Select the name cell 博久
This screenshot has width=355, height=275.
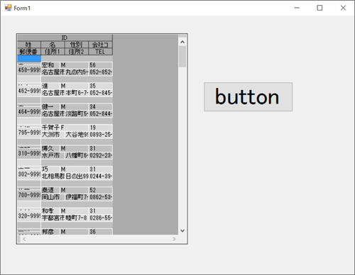pyautogui.click(x=50, y=149)
